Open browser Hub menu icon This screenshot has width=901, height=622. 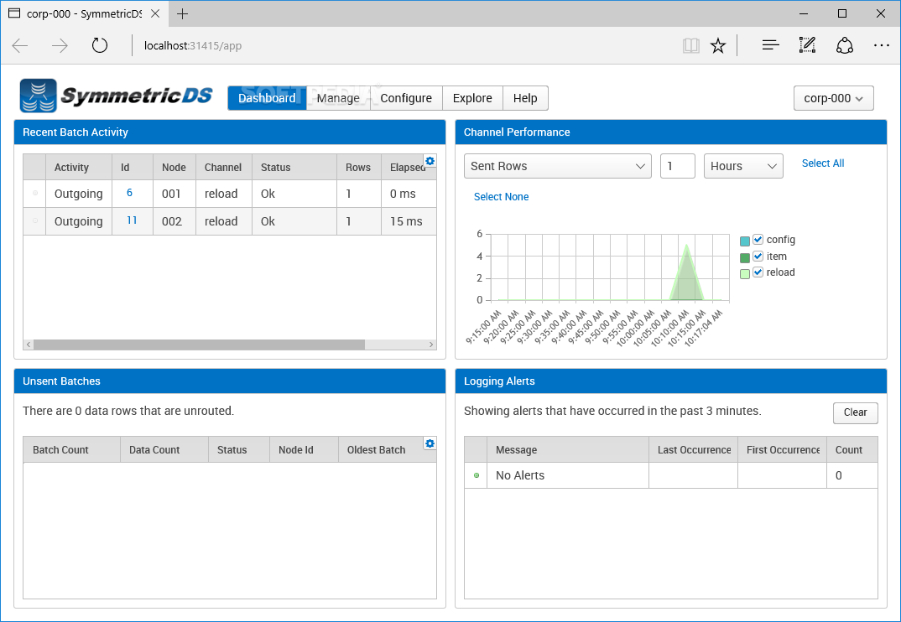tap(771, 44)
